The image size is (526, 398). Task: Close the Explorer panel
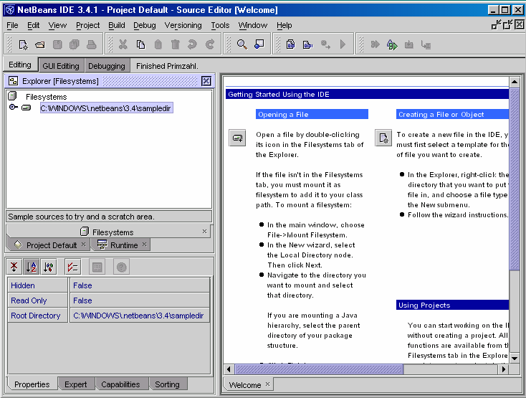coord(206,81)
